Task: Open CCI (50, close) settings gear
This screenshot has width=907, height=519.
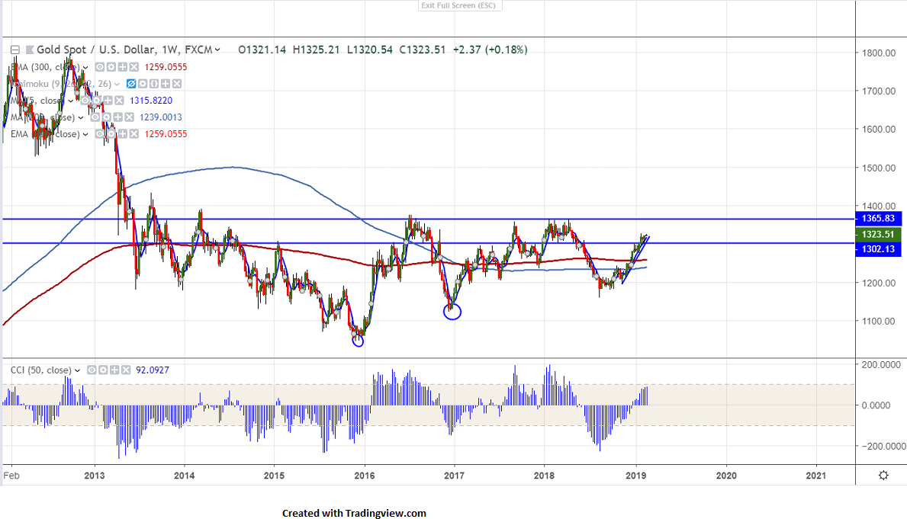Action: coord(103,370)
